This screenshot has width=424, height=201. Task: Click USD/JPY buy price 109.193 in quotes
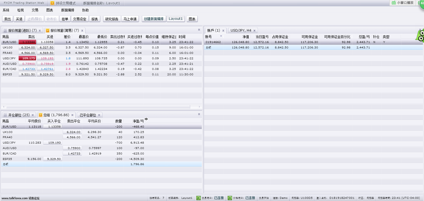[46, 58]
